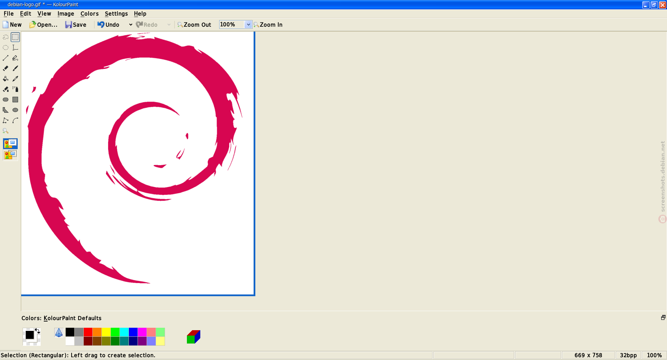
Task: Pick the black palette swatch
Action: 70,332
